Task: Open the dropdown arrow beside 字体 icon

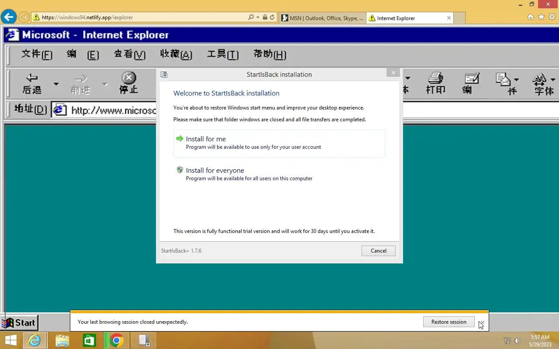Action: [553, 80]
